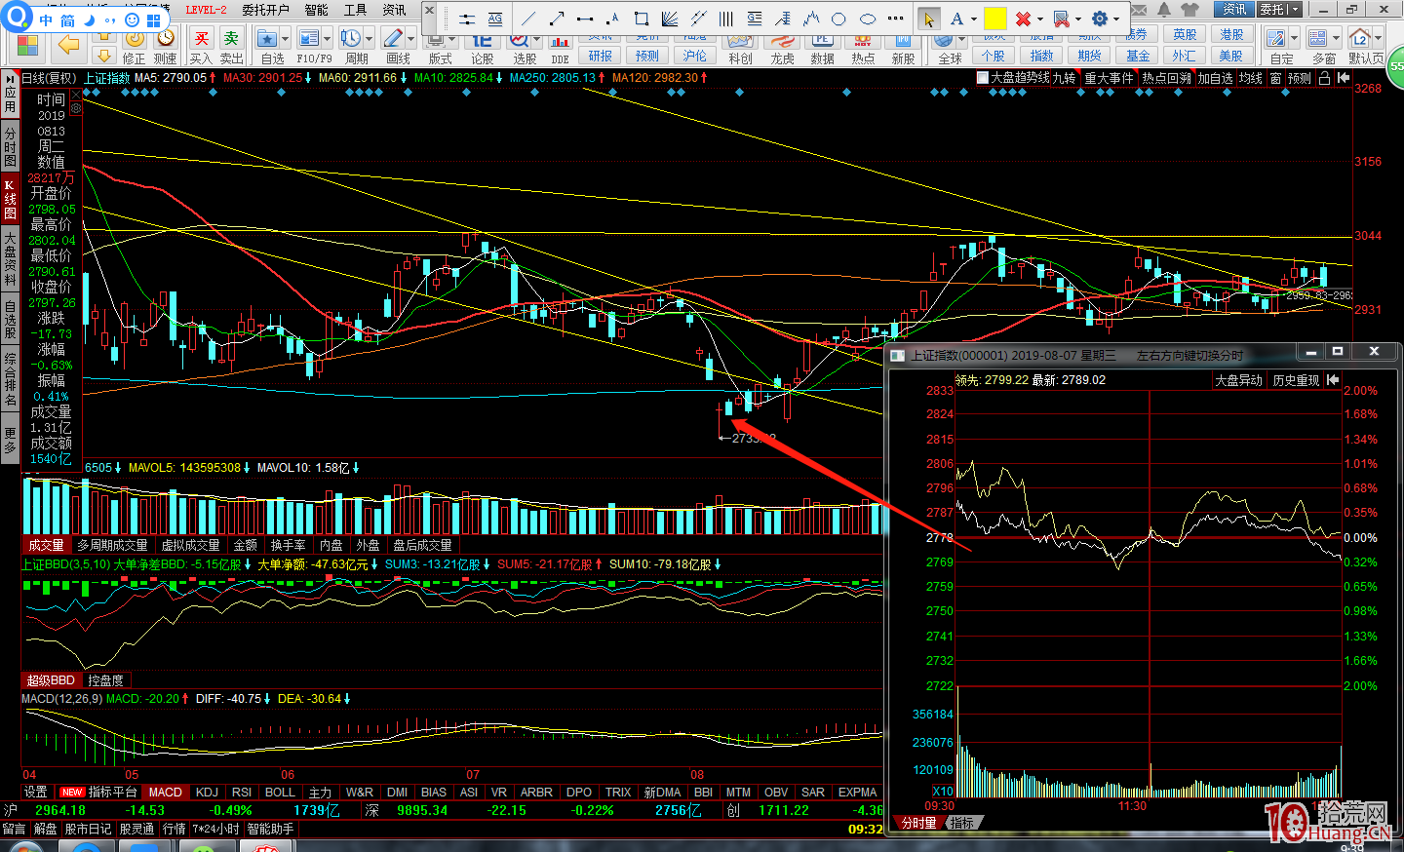Expand the 自选 dropdown arrow
The image size is (1404, 852).
click(285, 39)
